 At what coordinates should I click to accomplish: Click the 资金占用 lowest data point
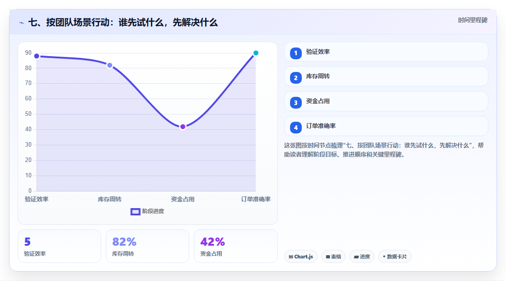183,127
